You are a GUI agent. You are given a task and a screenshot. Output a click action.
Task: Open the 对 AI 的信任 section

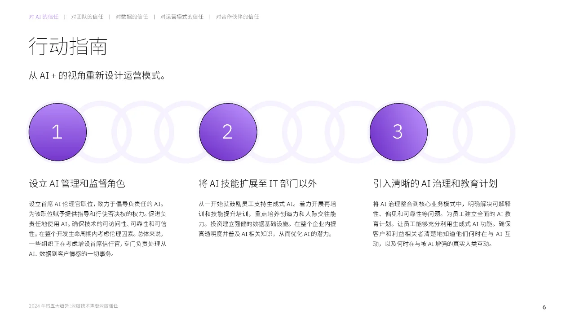click(44, 17)
